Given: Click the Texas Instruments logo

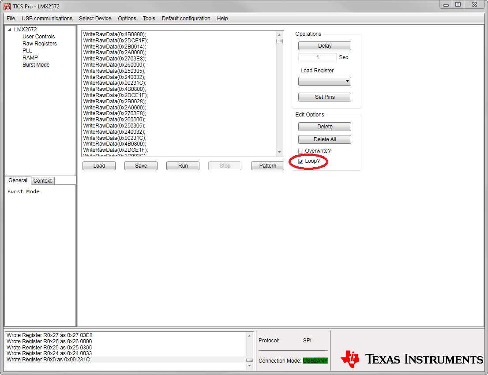Looking at the screenshot, I should tap(412, 359).
